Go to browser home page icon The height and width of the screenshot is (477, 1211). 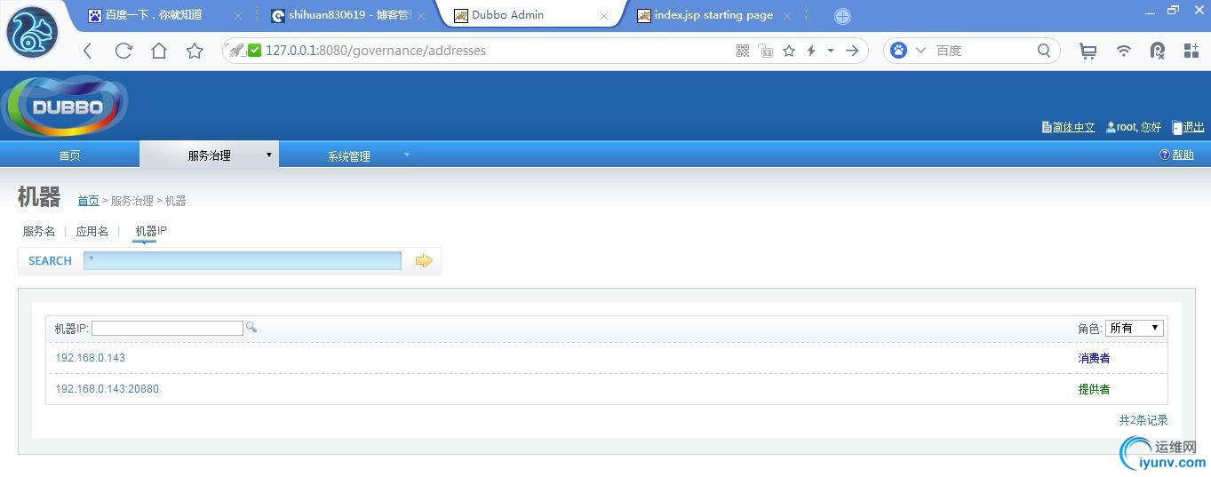pos(159,51)
